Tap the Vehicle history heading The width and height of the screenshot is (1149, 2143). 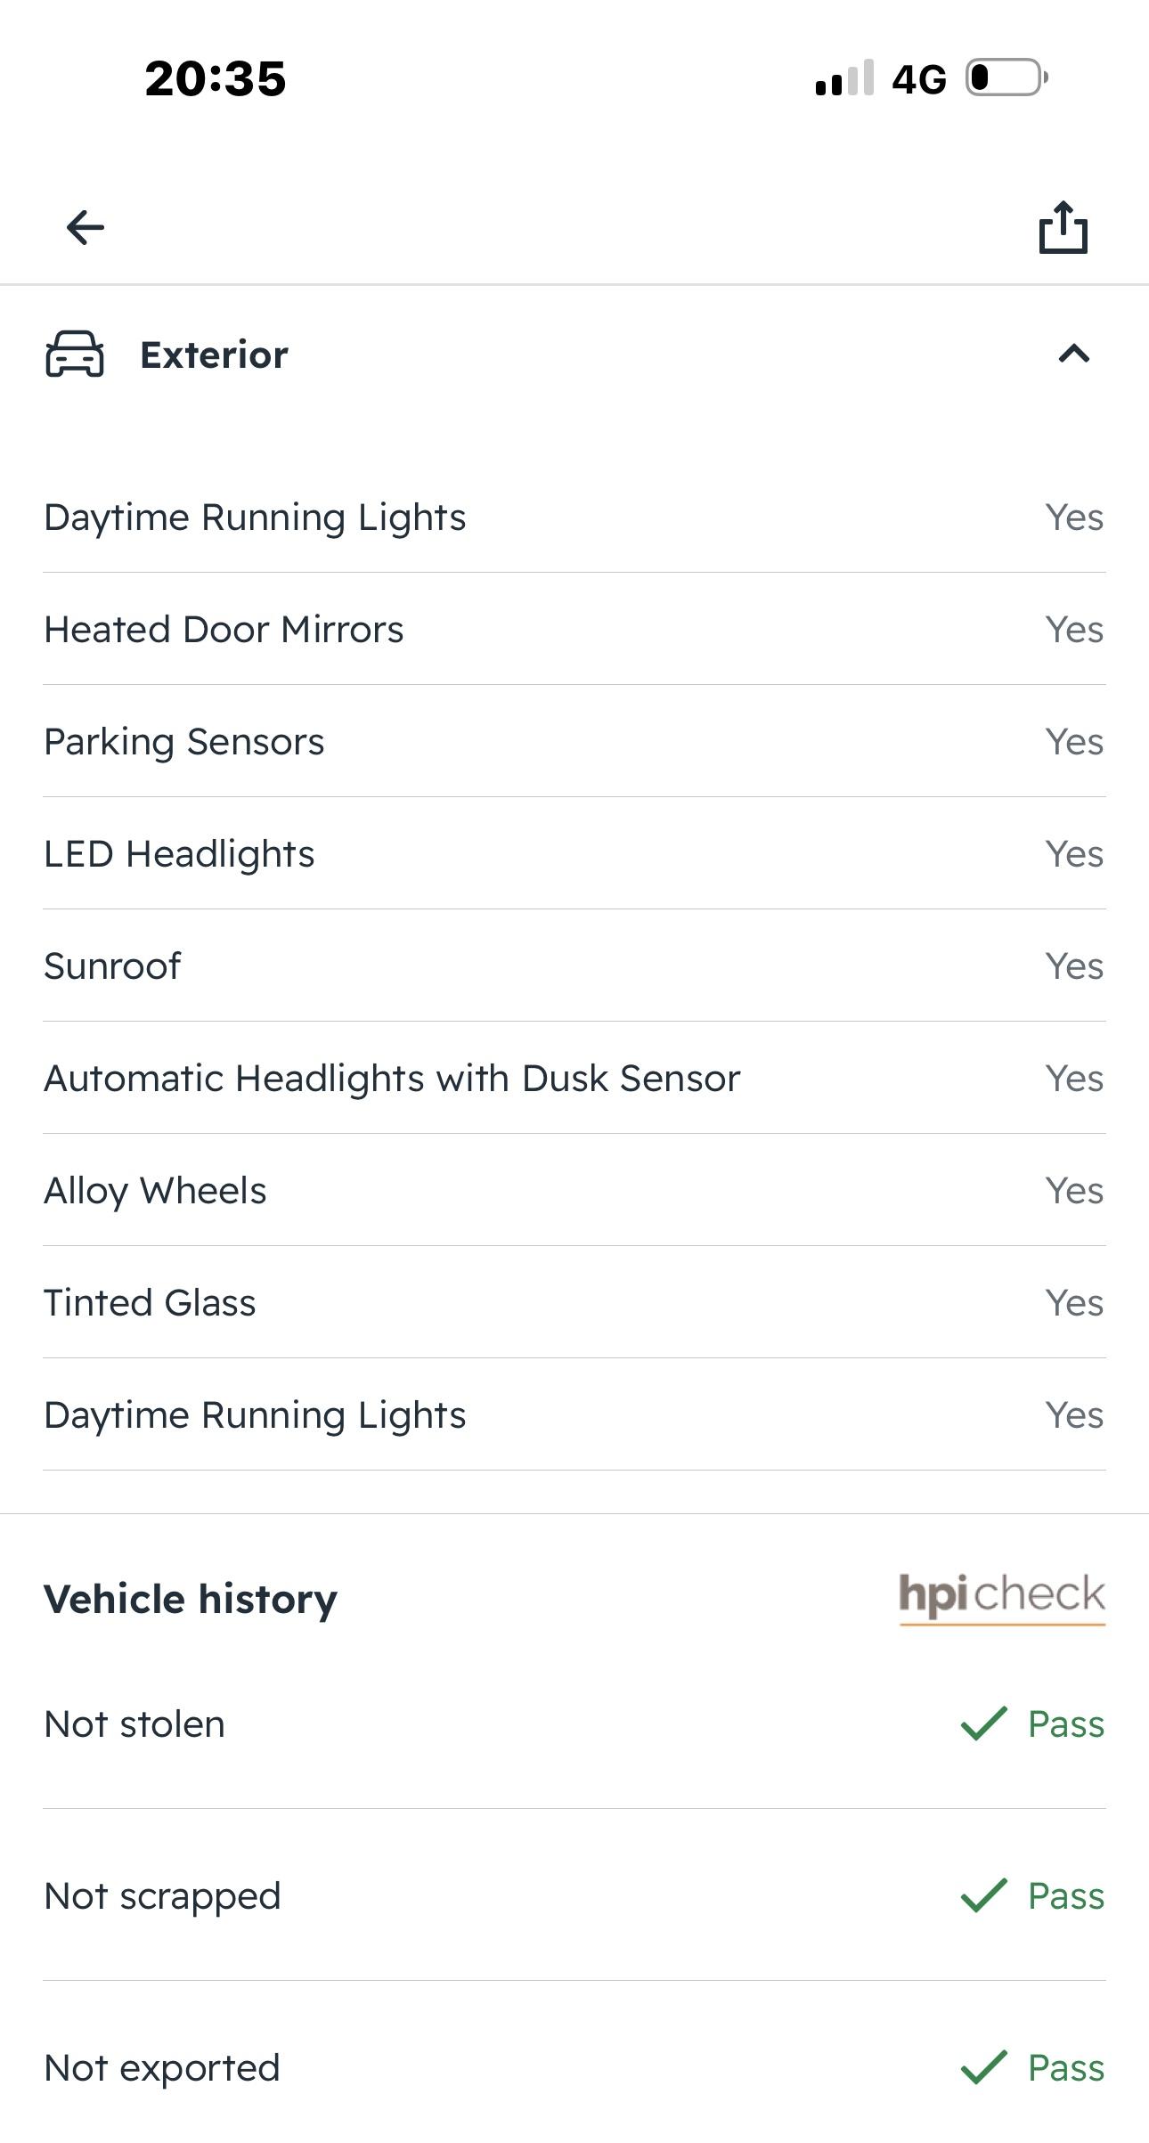[191, 1599]
